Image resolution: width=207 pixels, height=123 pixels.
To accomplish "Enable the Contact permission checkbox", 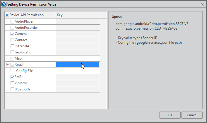I will 12,40.
